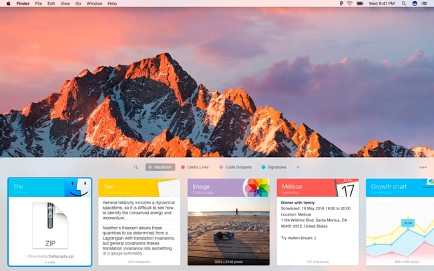The height and width of the screenshot is (271, 434).
Task: Open the Notification Center icon
Action: pyautogui.click(x=425, y=4)
